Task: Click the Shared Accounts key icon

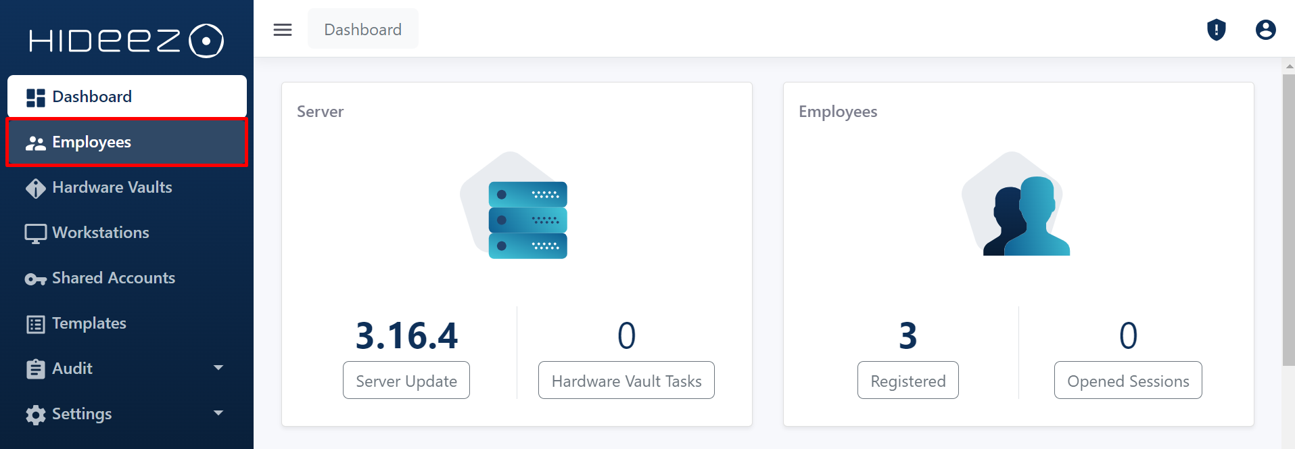Action: coord(35,279)
